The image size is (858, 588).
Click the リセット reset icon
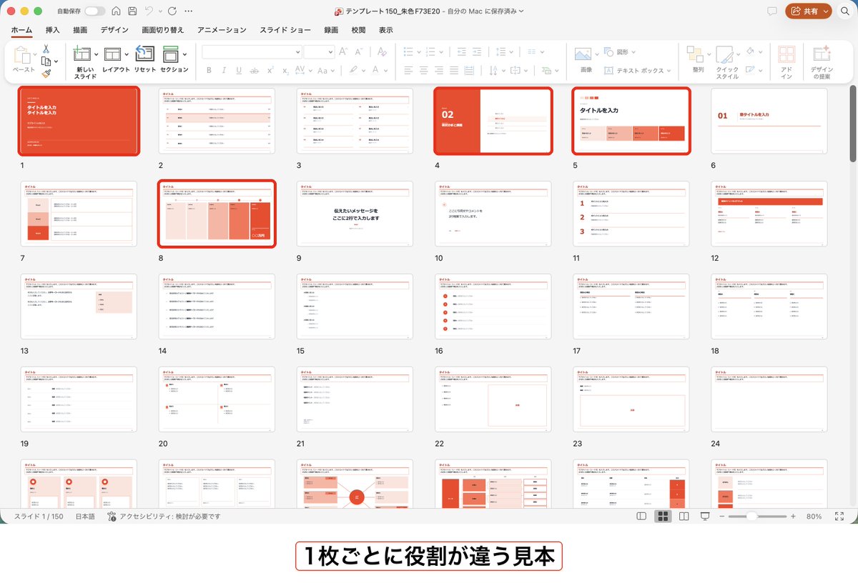pos(144,59)
